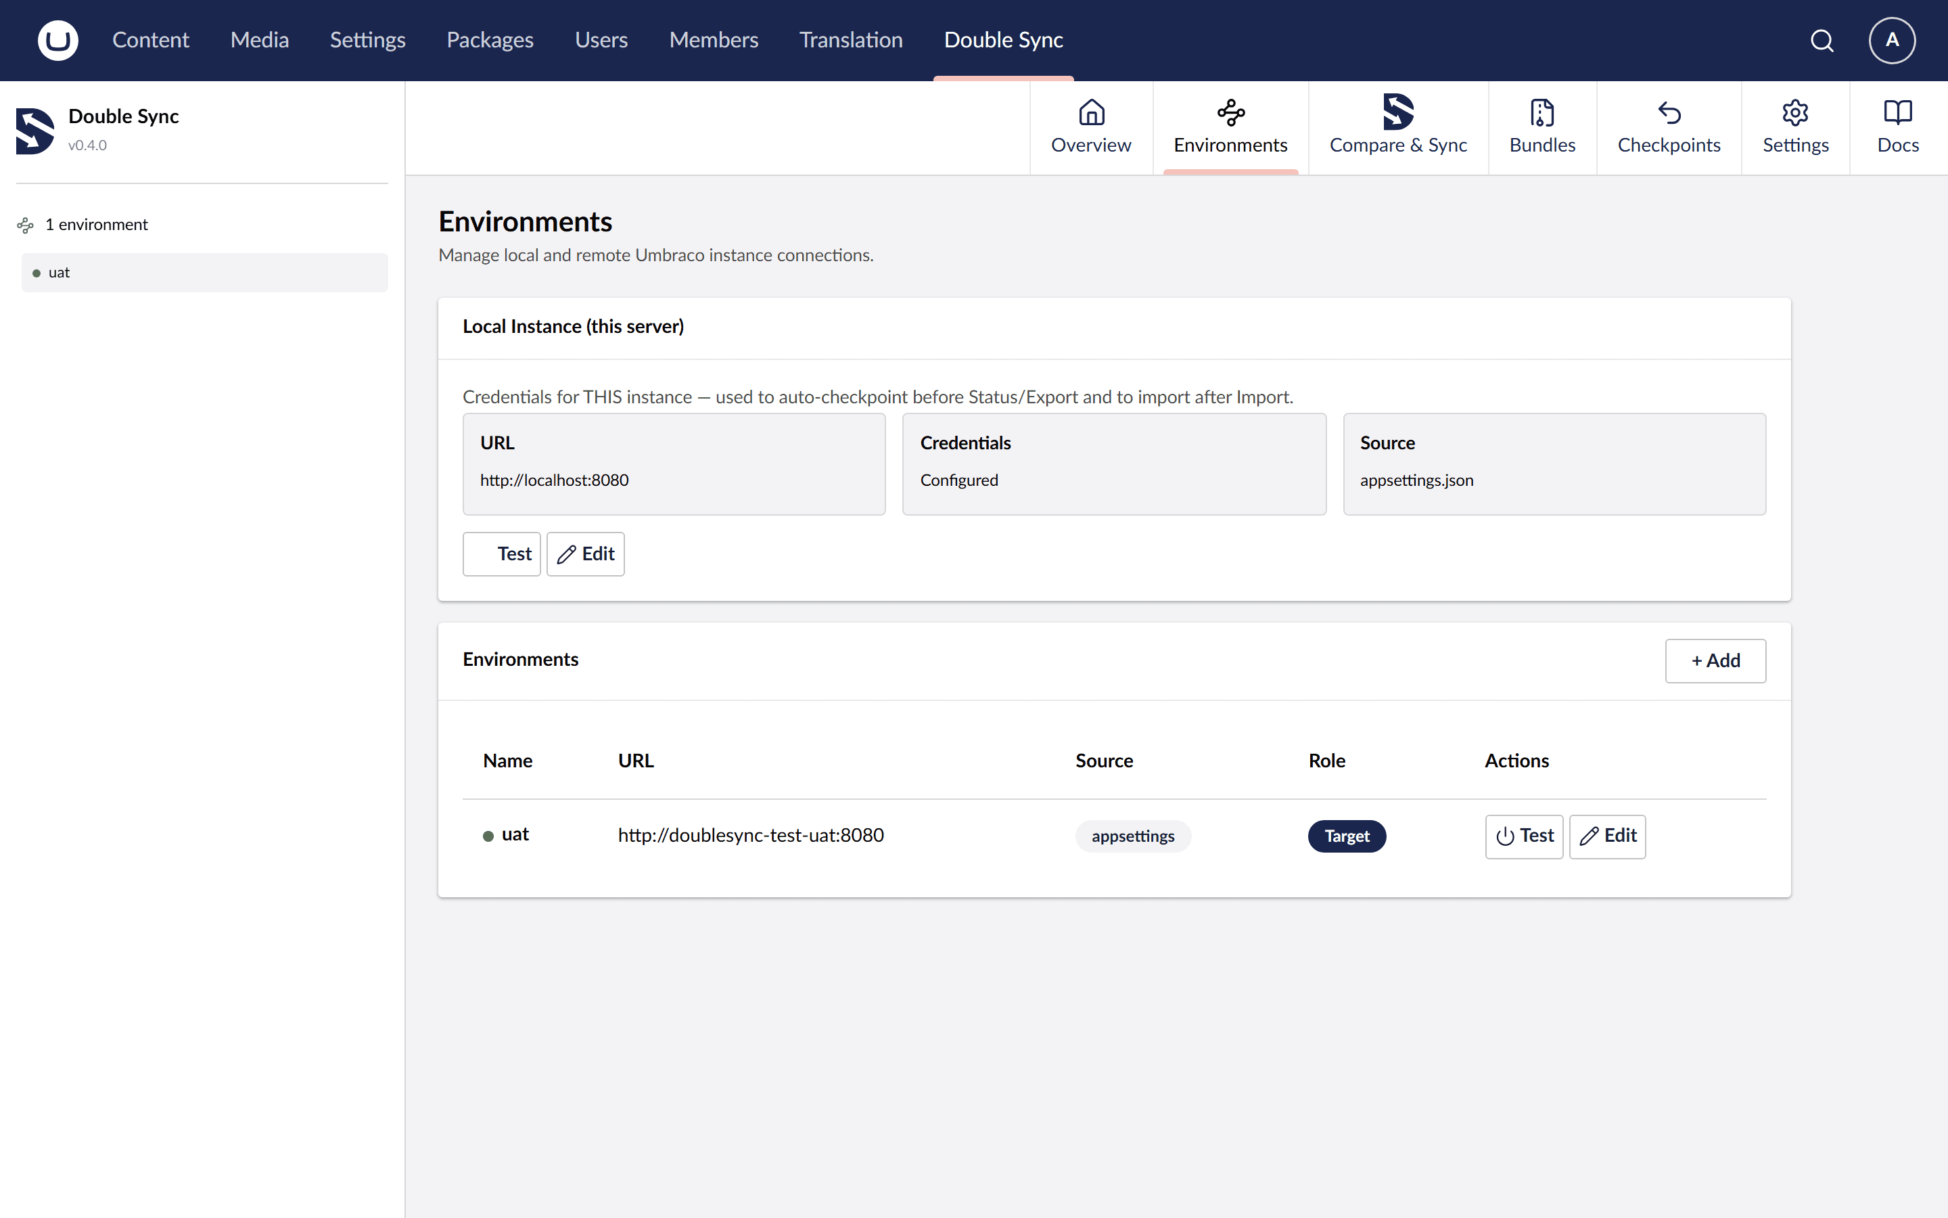Click the Name column header
Image resolution: width=1948 pixels, height=1218 pixels.
[507, 761]
